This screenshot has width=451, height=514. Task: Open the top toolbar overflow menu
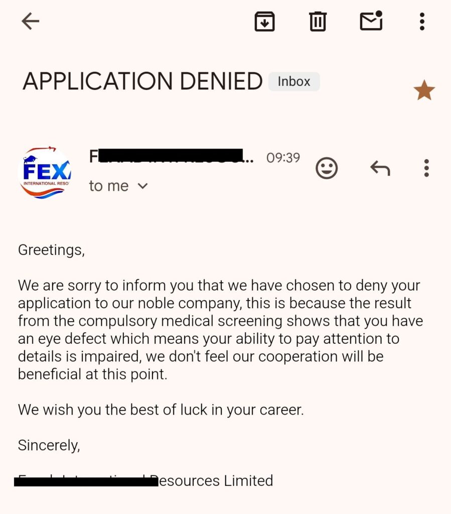[x=422, y=22]
